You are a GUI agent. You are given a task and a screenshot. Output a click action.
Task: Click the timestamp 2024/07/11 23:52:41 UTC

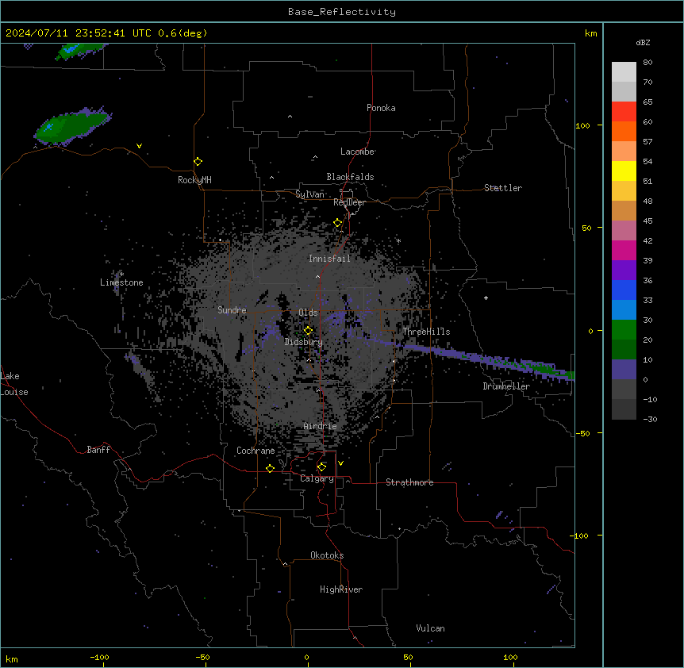coord(78,33)
